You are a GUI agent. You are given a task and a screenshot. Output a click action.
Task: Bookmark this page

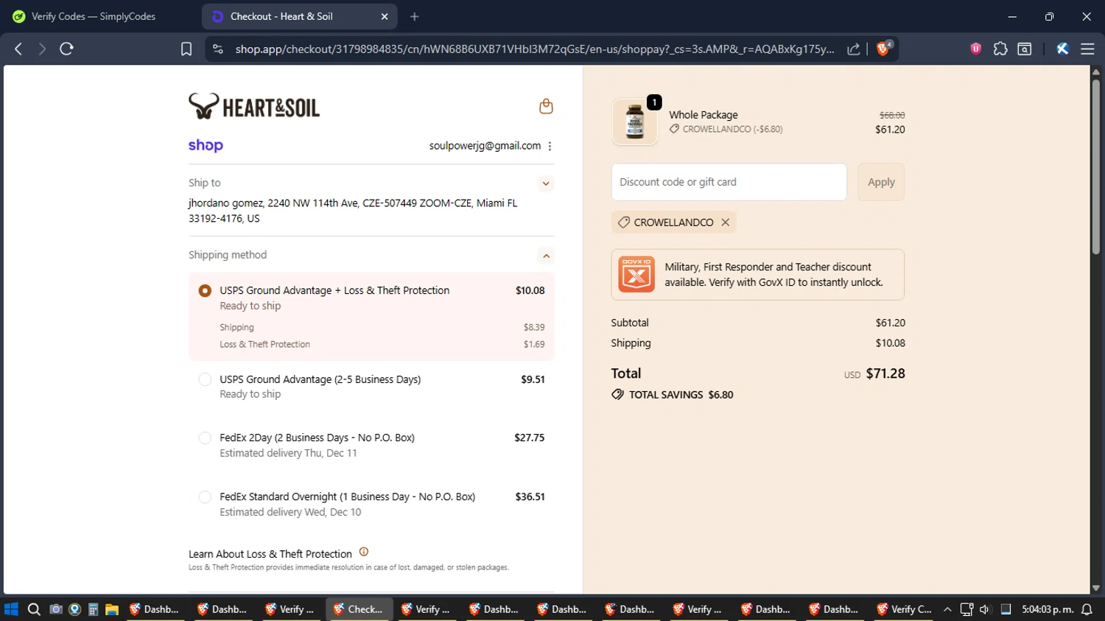[186, 49]
